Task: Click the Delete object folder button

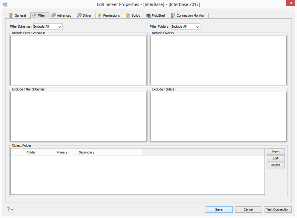Action: point(276,165)
